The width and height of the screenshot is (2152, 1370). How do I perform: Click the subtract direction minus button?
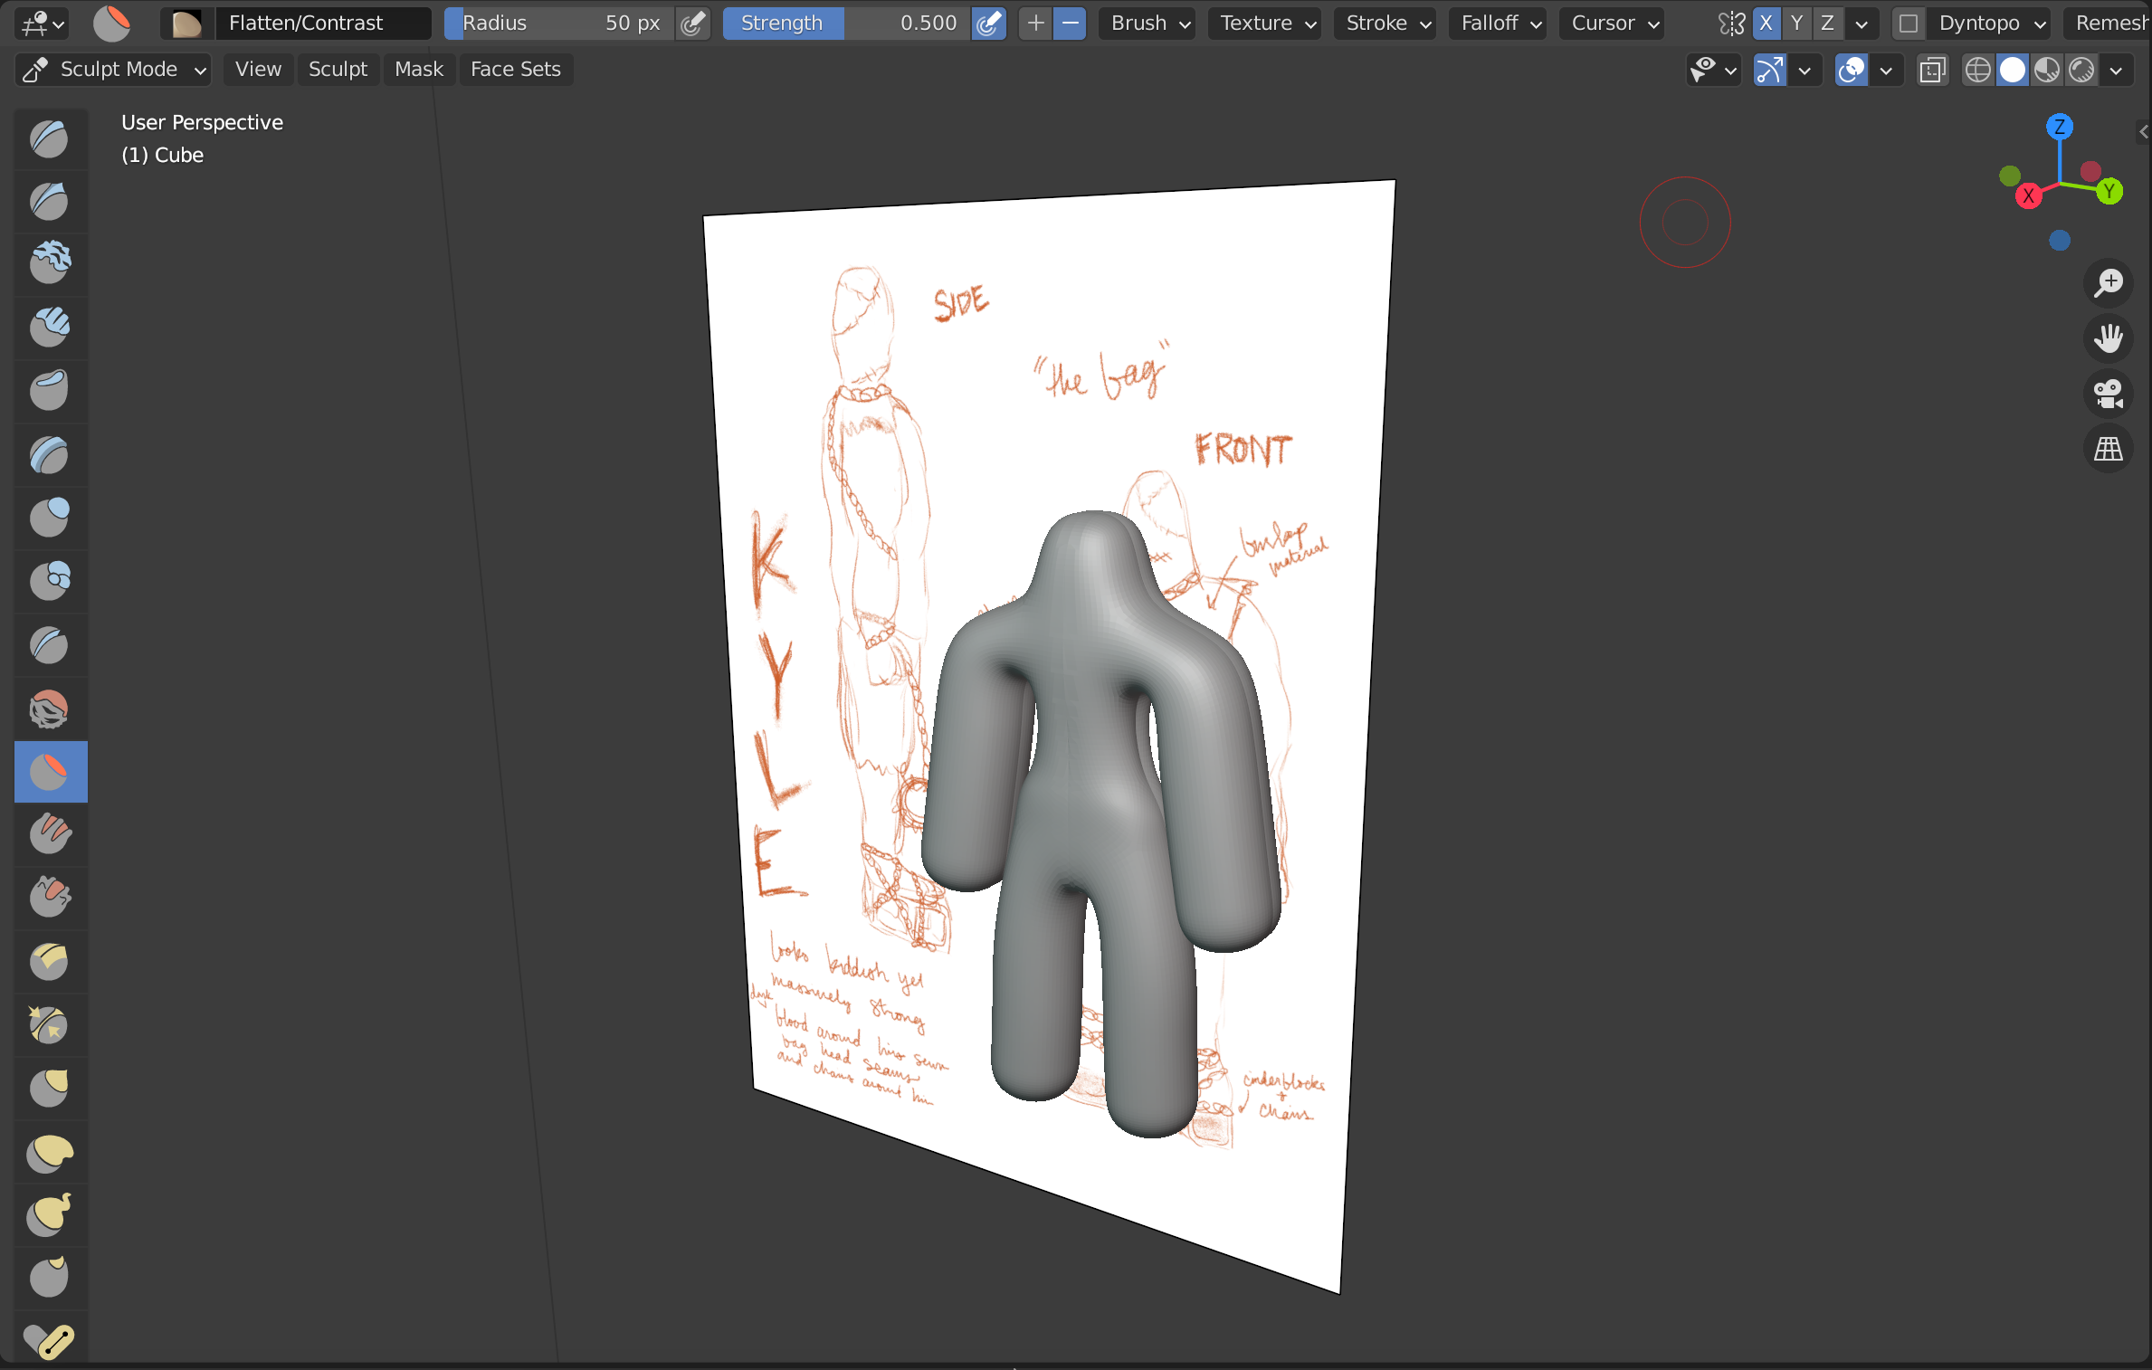click(1070, 24)
